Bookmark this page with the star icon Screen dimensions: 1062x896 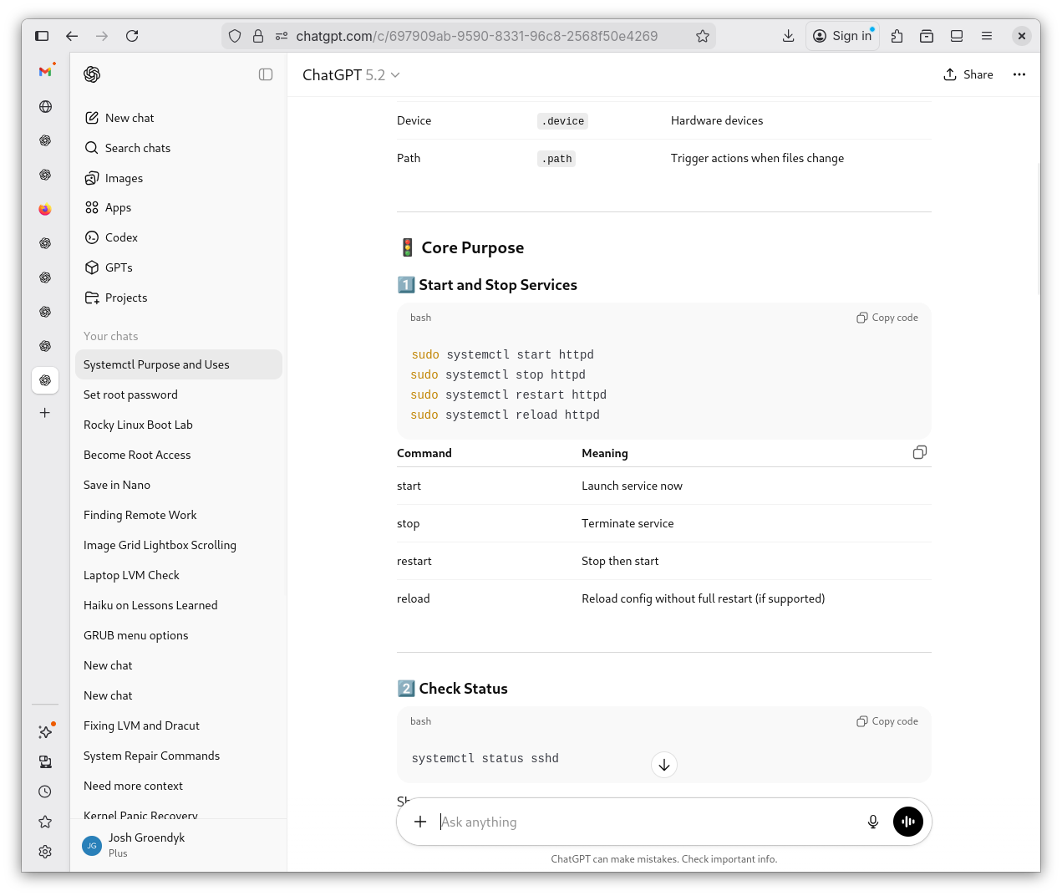click(702, 36)
